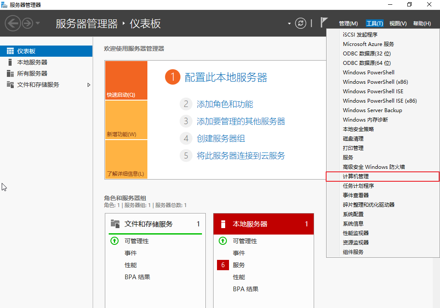Expand the 文件和存储服务 sidebar arrow

[89, 85]
